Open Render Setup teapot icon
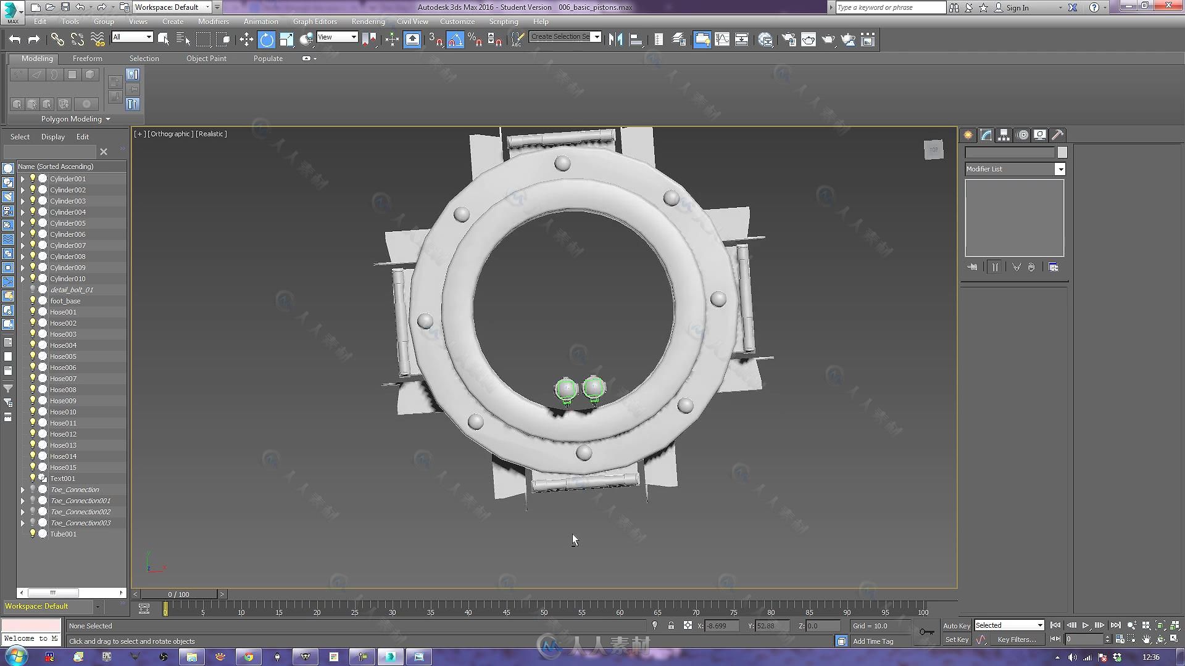1185x666 pixels. coord(789,39)
